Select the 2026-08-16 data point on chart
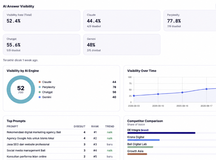 [x=182, y=92]
